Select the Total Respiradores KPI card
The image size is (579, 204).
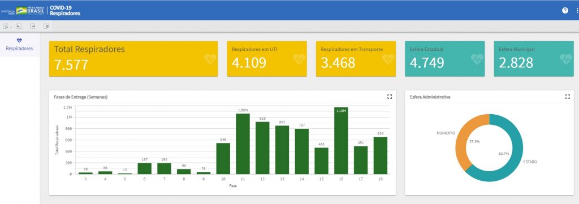(133, 59)
